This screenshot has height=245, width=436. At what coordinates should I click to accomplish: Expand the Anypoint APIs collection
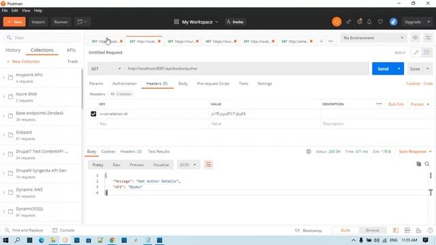tap(3, 78)
